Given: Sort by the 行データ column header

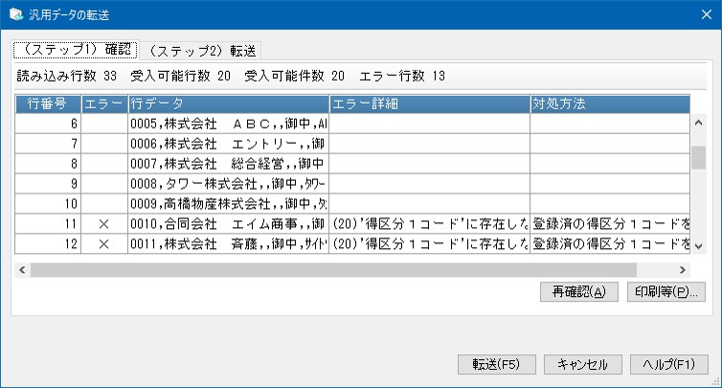Looking at the screenshot, I should pos(228,103).
